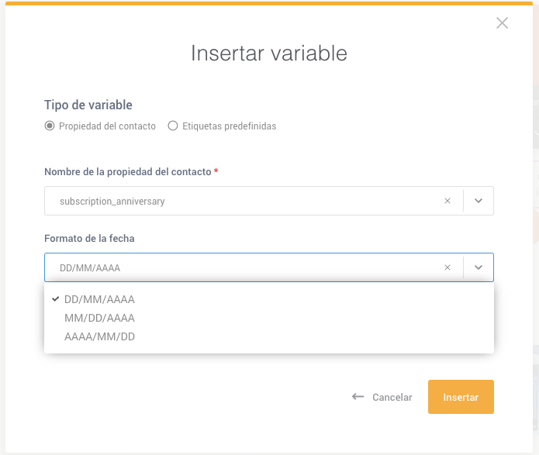Click the back arrow beside Cancelar

pos(358,397)
